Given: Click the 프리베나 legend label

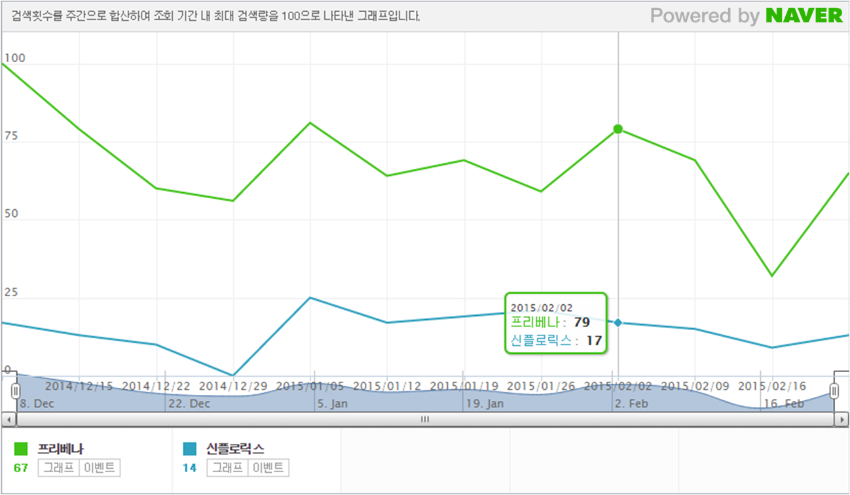Looking at the screenshot, I should pyautogui.click(x=60, y=449).
